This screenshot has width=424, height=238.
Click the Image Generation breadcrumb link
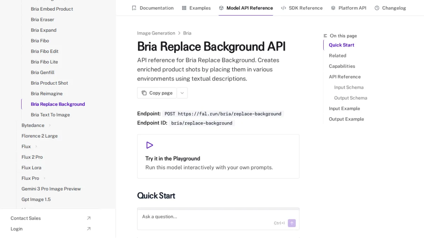coord(156,33)
